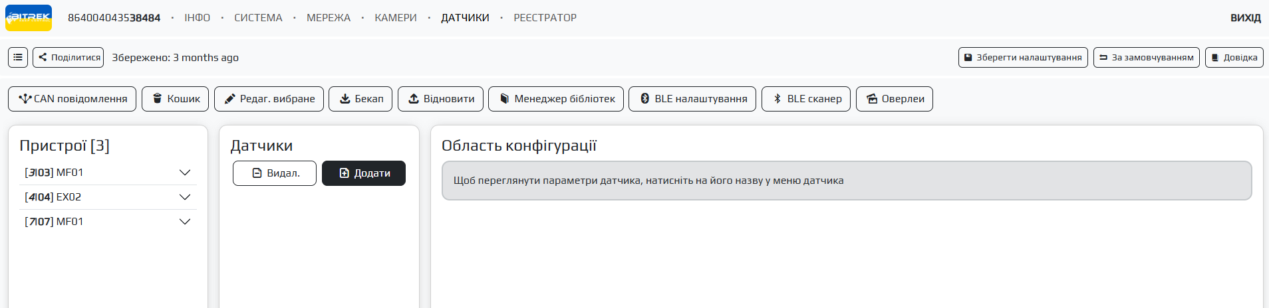This screenshot has width=1269, height=308.
Task: Click the Поділитися share button
Action: (69, 58)
